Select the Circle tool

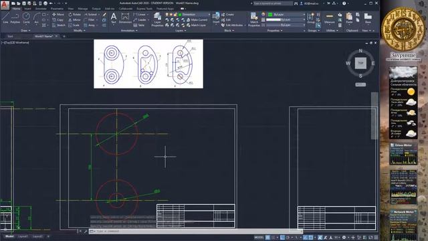(26, 18)
